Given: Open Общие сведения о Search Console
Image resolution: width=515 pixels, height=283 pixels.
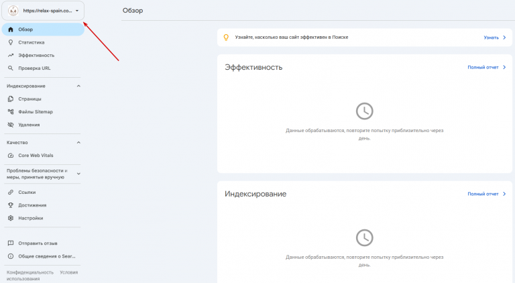Looking at the screenshot, I should click(x=47, y=256).
